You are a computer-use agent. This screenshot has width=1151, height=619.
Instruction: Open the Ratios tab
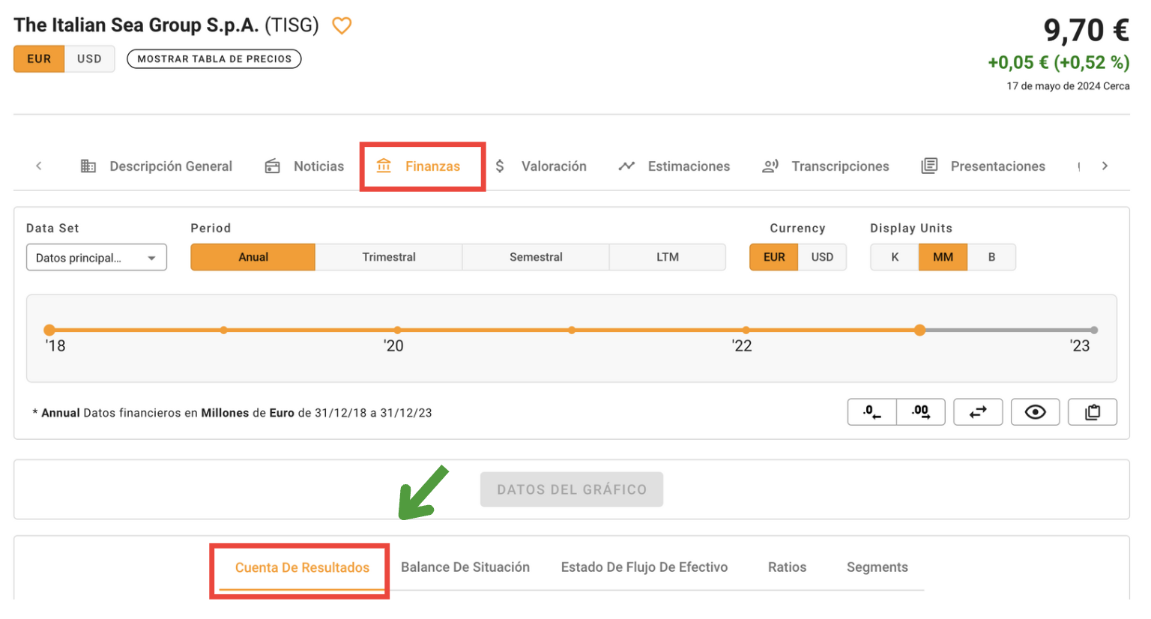tap(787, 567)
